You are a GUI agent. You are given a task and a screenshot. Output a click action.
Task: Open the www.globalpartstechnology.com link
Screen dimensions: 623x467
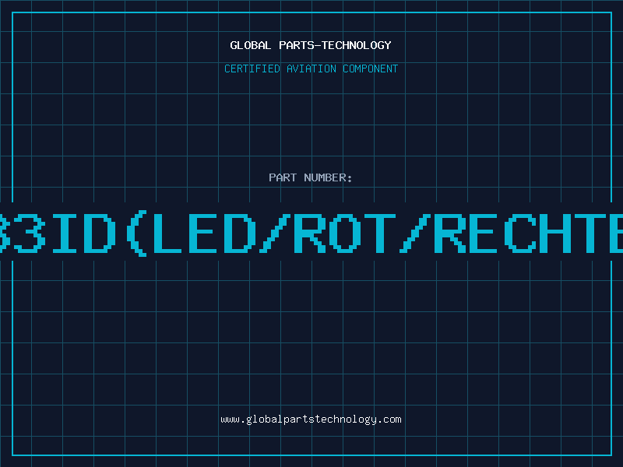click(x=311, y=420)
